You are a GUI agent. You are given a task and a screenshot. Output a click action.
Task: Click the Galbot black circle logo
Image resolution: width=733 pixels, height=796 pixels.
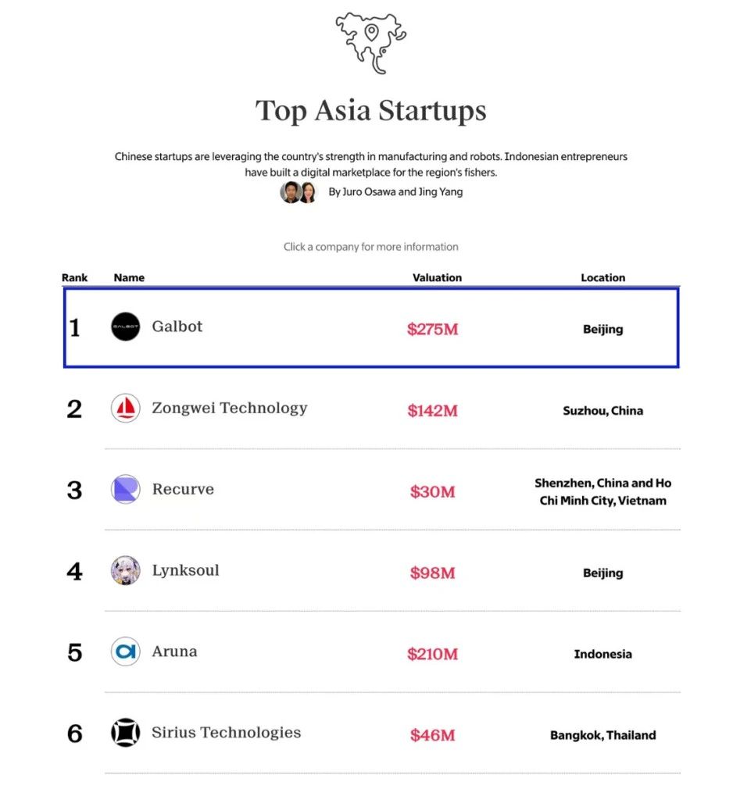(126, 327)
